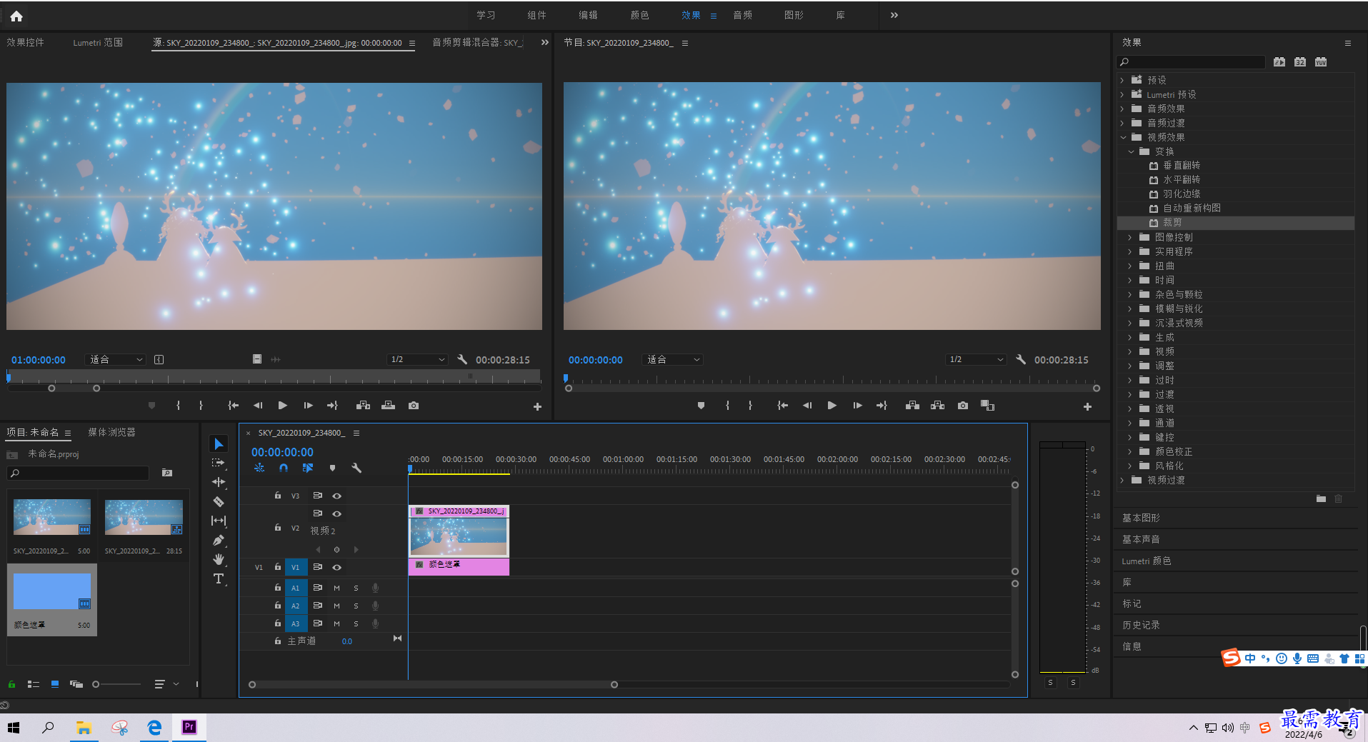Click the Effects panel search field
Image resolution: width=1368 pixels, height=742 pixels.
[1192, 62]
